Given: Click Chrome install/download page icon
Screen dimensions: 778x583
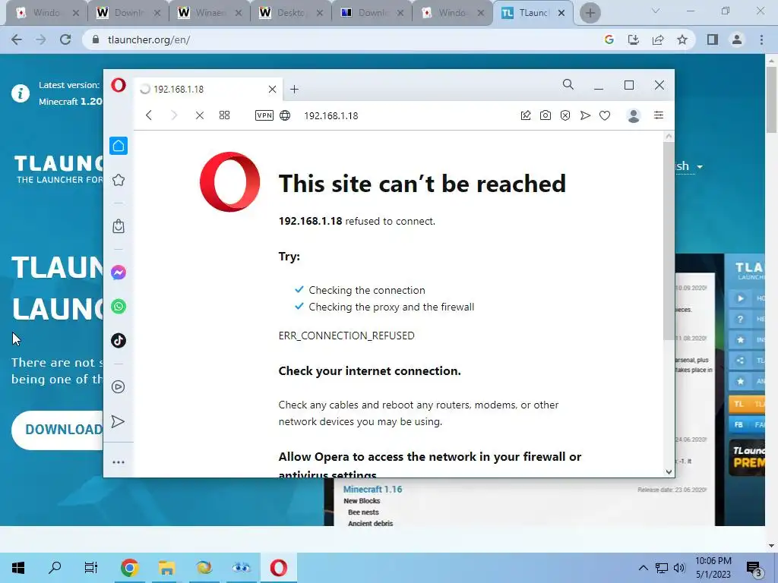Looking at the screenshot, I should 633,39.
